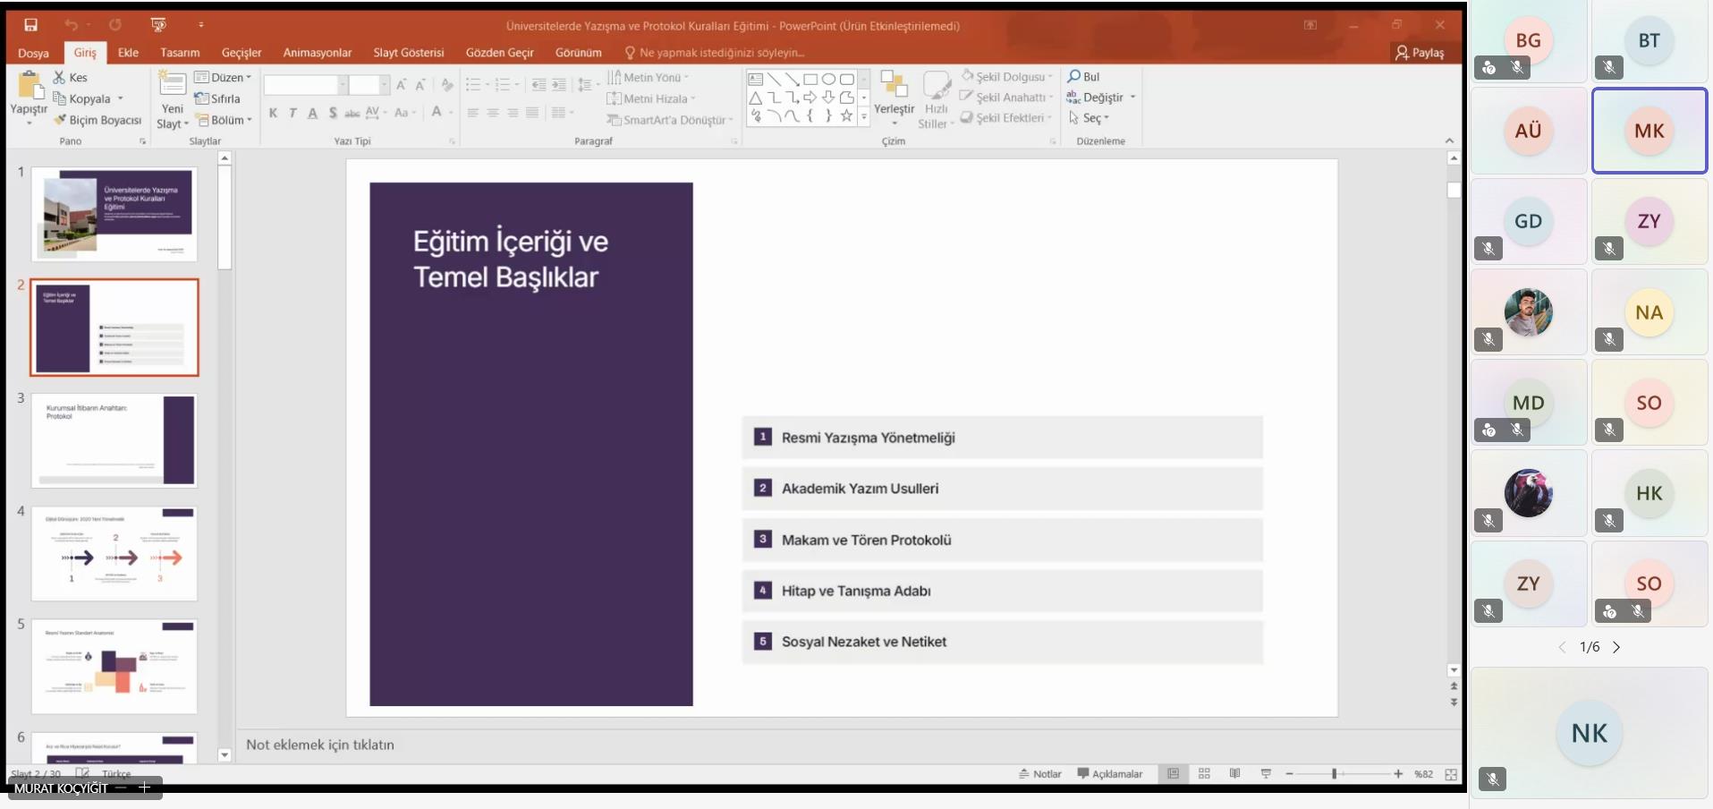This screenshot has height=809, width=1713.
Task: Click the Kes (cut) scissors icon
Action: (x=60, y=78)
